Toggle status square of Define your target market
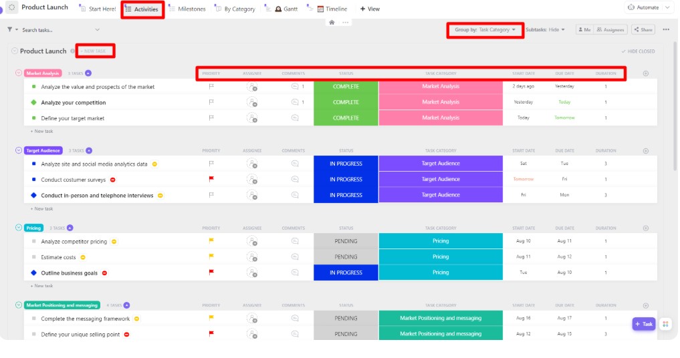This screenshot has width=680, height=358. click(34, 118)
